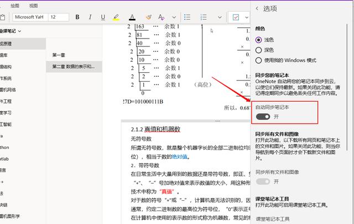Click the 2．带符号数 line
354x224 pixels.
[145, 166]
